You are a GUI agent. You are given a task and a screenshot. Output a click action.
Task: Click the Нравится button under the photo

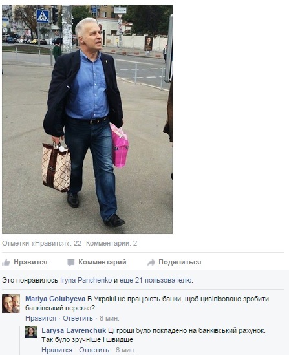tap(30, 262)
